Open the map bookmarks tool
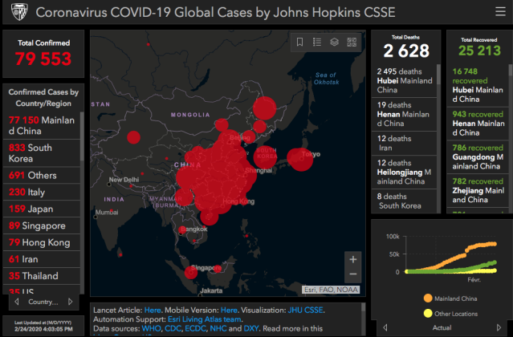513x337 pixels. [x=299, y=42]
